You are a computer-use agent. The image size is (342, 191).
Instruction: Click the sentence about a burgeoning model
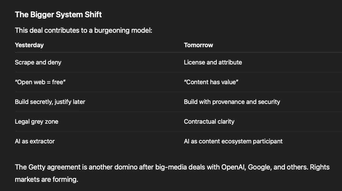(x=84, y=31)
